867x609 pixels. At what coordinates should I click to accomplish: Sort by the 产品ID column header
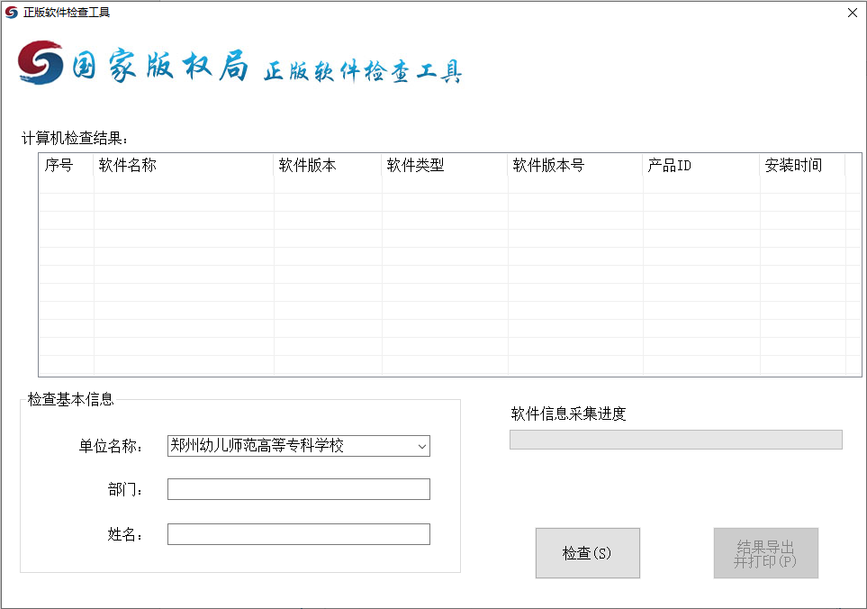click(701, 166)
